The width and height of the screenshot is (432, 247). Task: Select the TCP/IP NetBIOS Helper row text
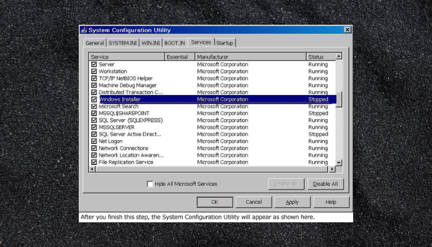[126, 78]
